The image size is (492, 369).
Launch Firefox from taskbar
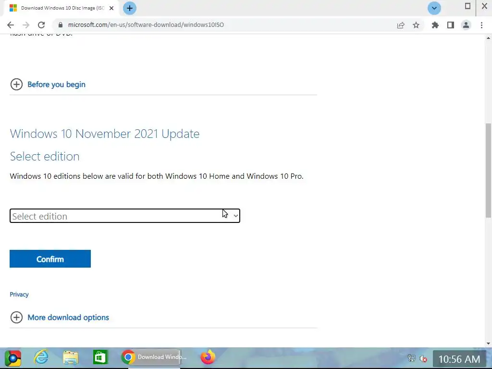[208, 357]
